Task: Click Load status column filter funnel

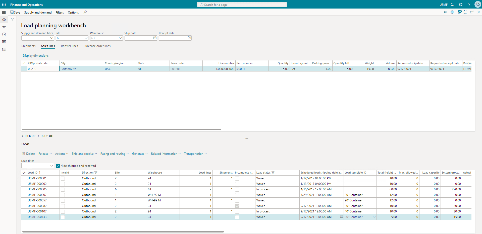Action: click(x=273, y=173)
